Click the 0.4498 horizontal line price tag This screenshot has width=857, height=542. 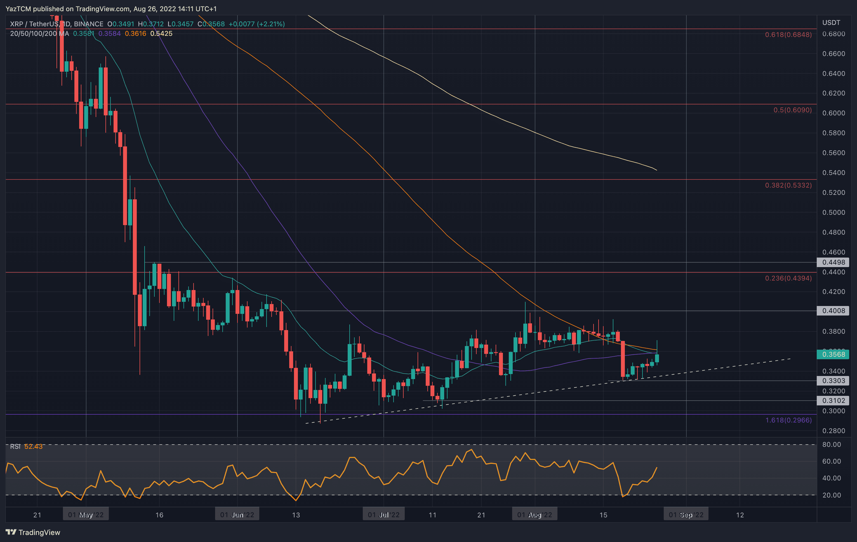click(833, 262)
